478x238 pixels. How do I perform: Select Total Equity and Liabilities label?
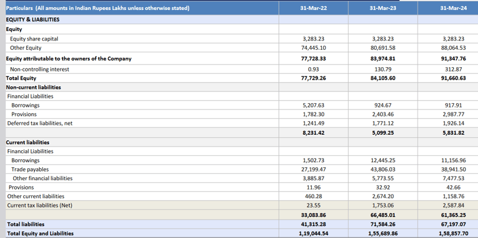point(40,234)
